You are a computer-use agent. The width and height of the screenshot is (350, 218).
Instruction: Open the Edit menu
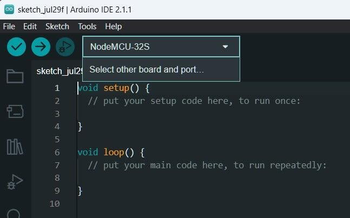tap(30, 27)
